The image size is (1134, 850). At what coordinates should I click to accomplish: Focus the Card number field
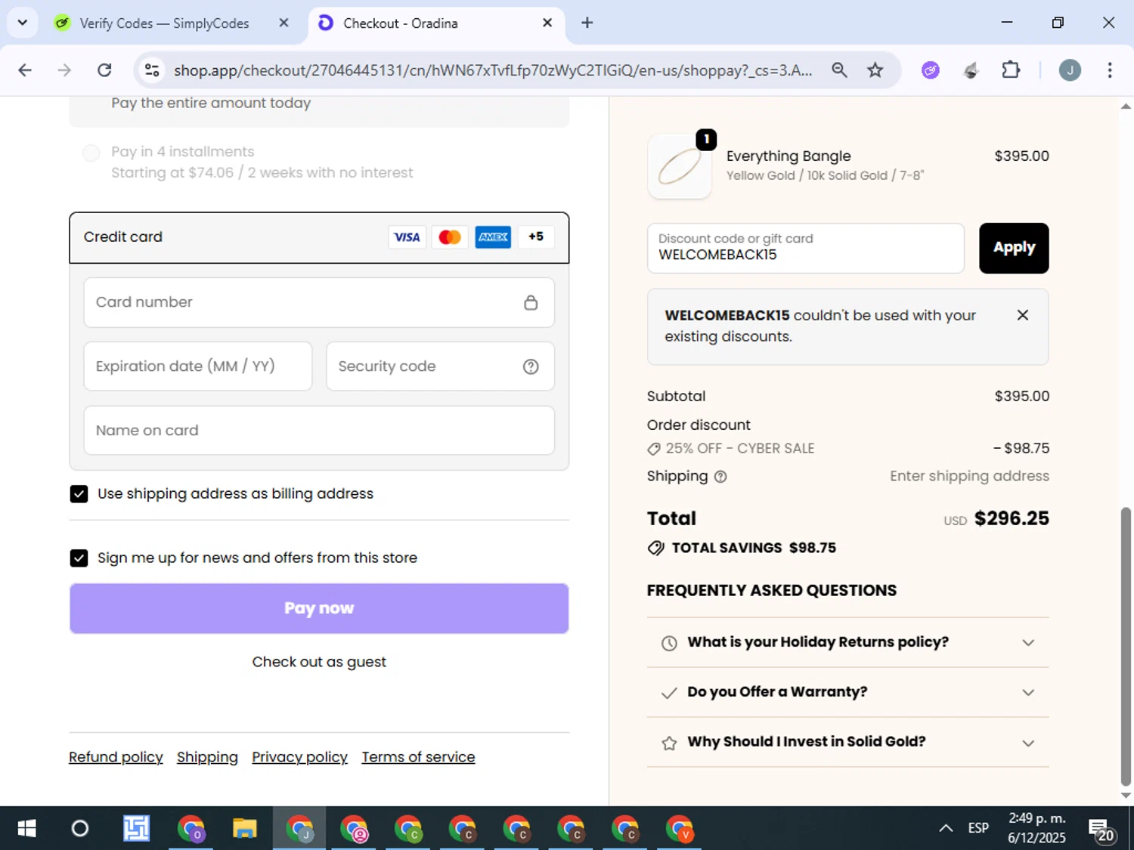pyautogui.click(x=319, y=302)
